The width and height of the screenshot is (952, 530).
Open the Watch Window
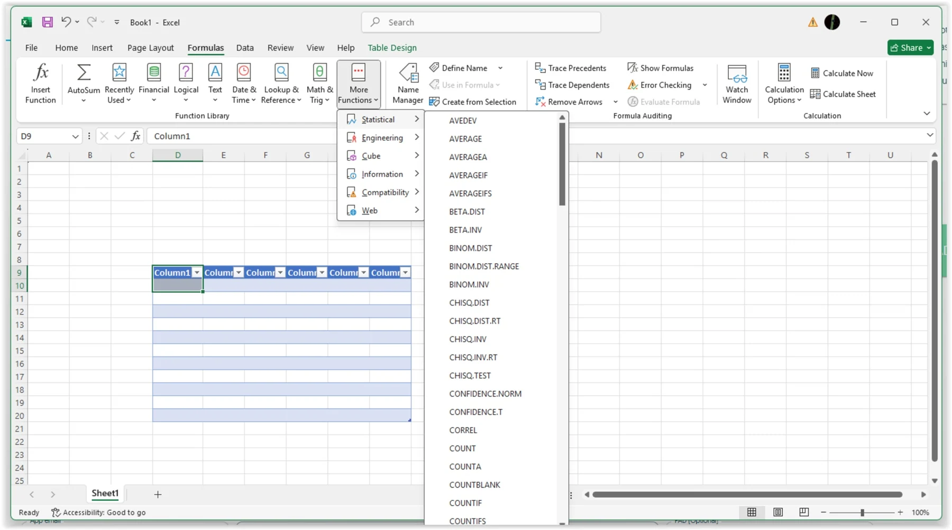737,83
